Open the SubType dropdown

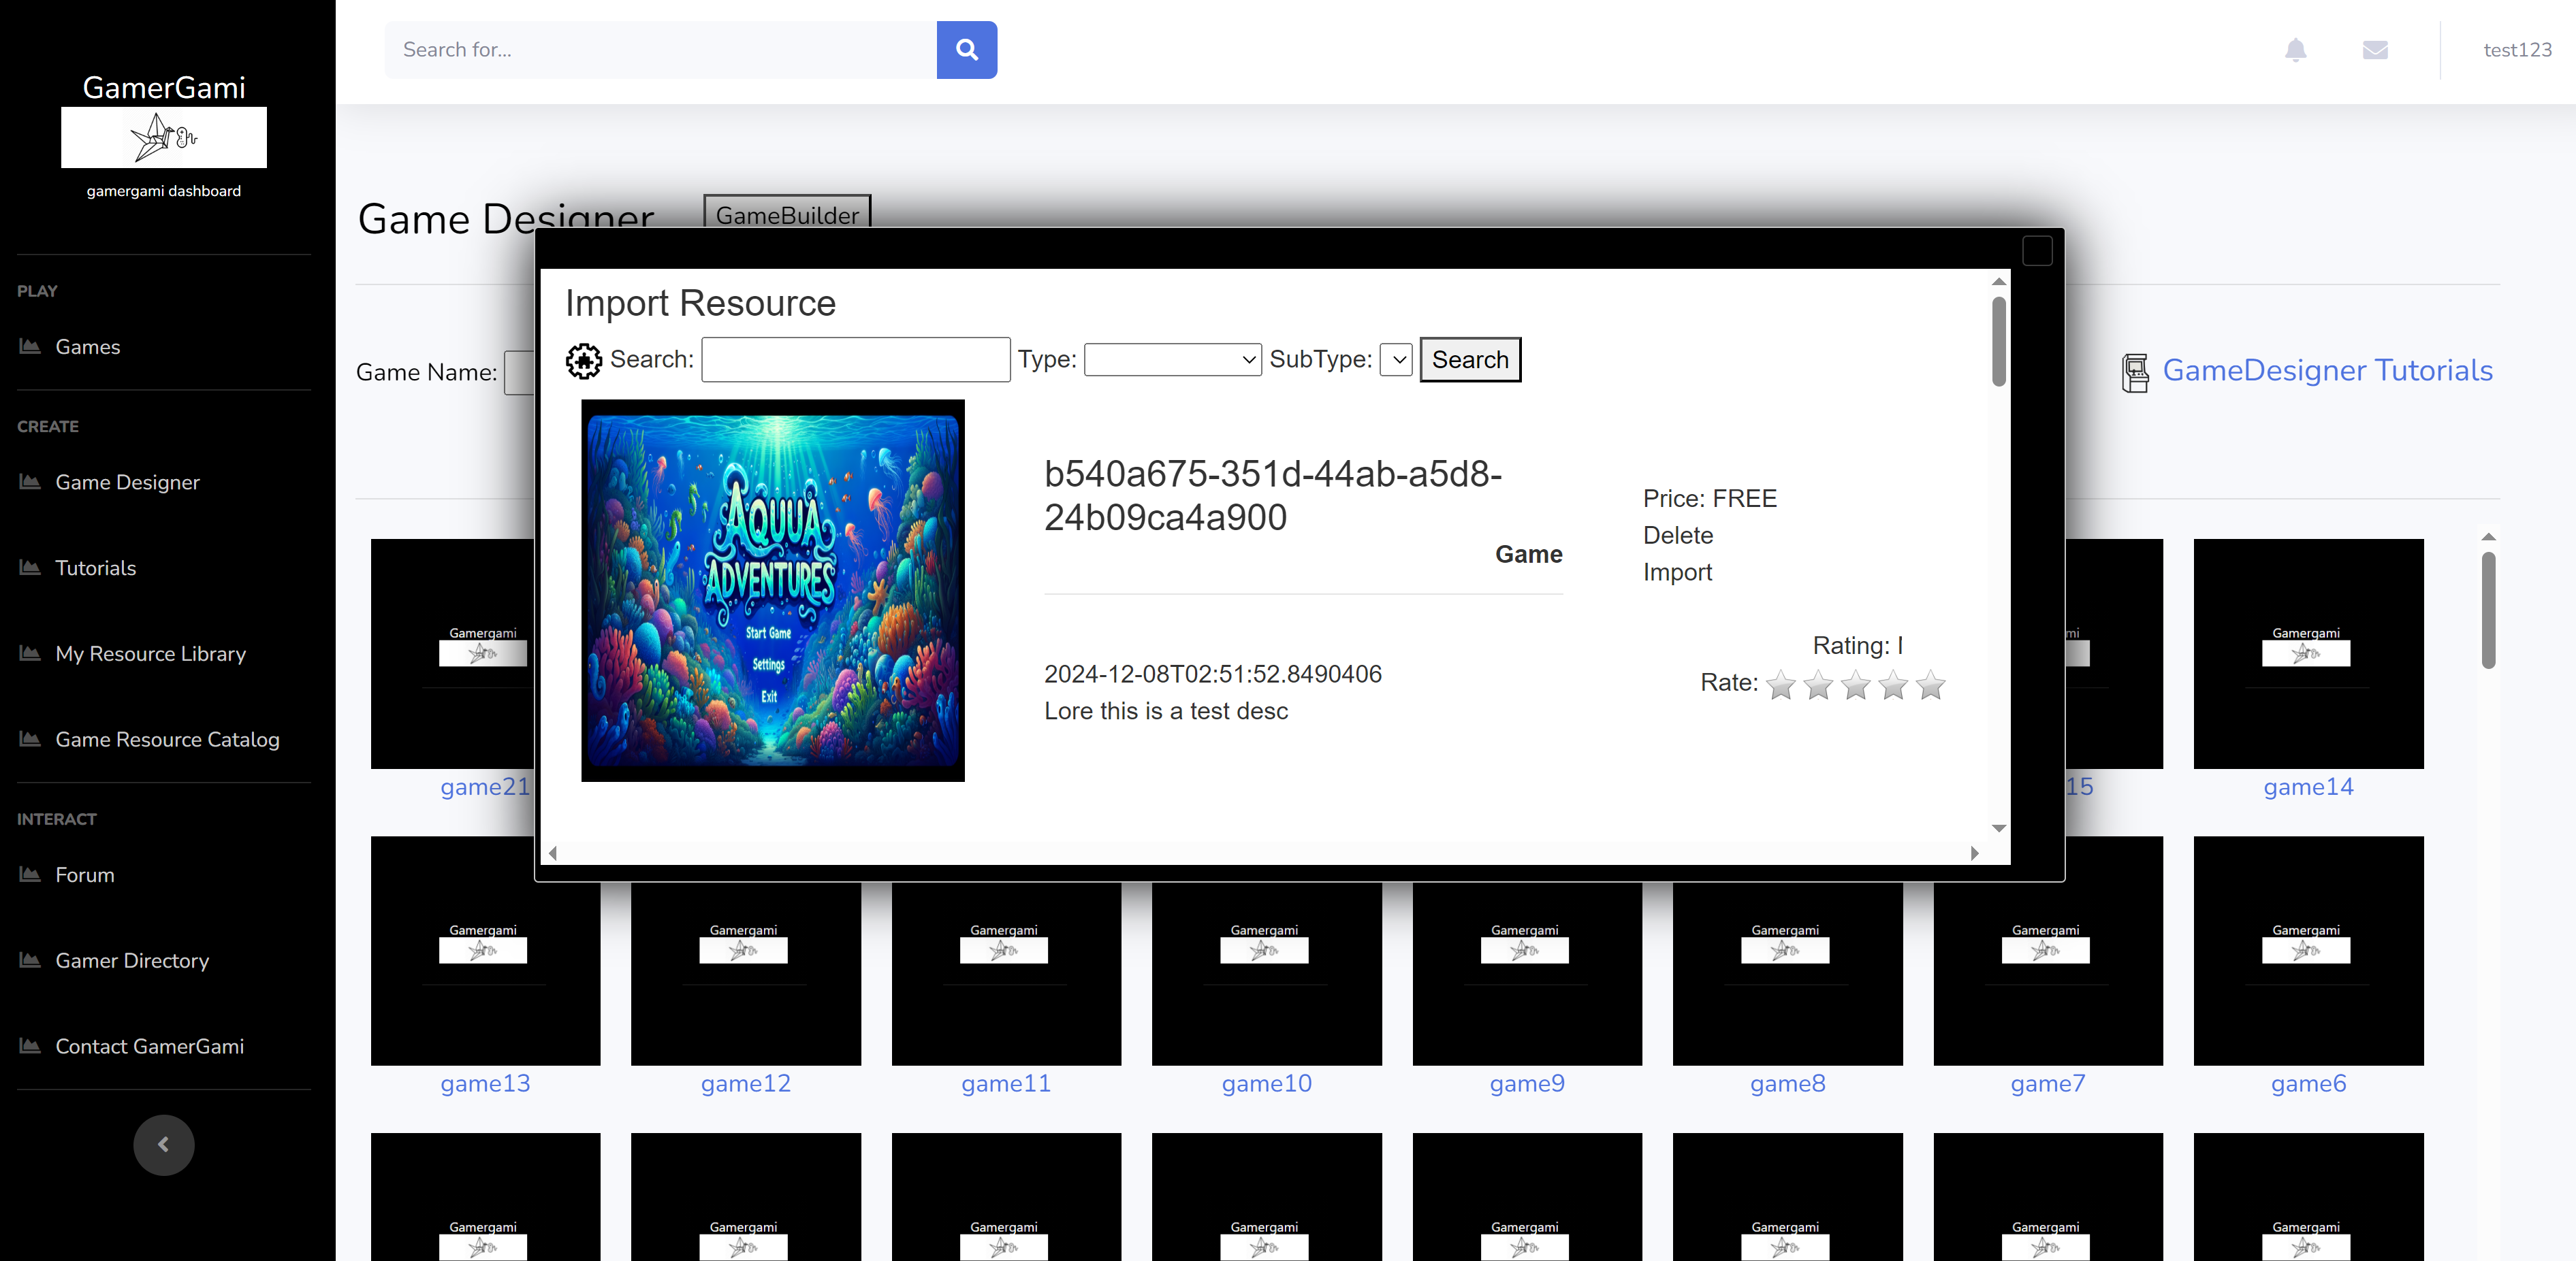1396,360
